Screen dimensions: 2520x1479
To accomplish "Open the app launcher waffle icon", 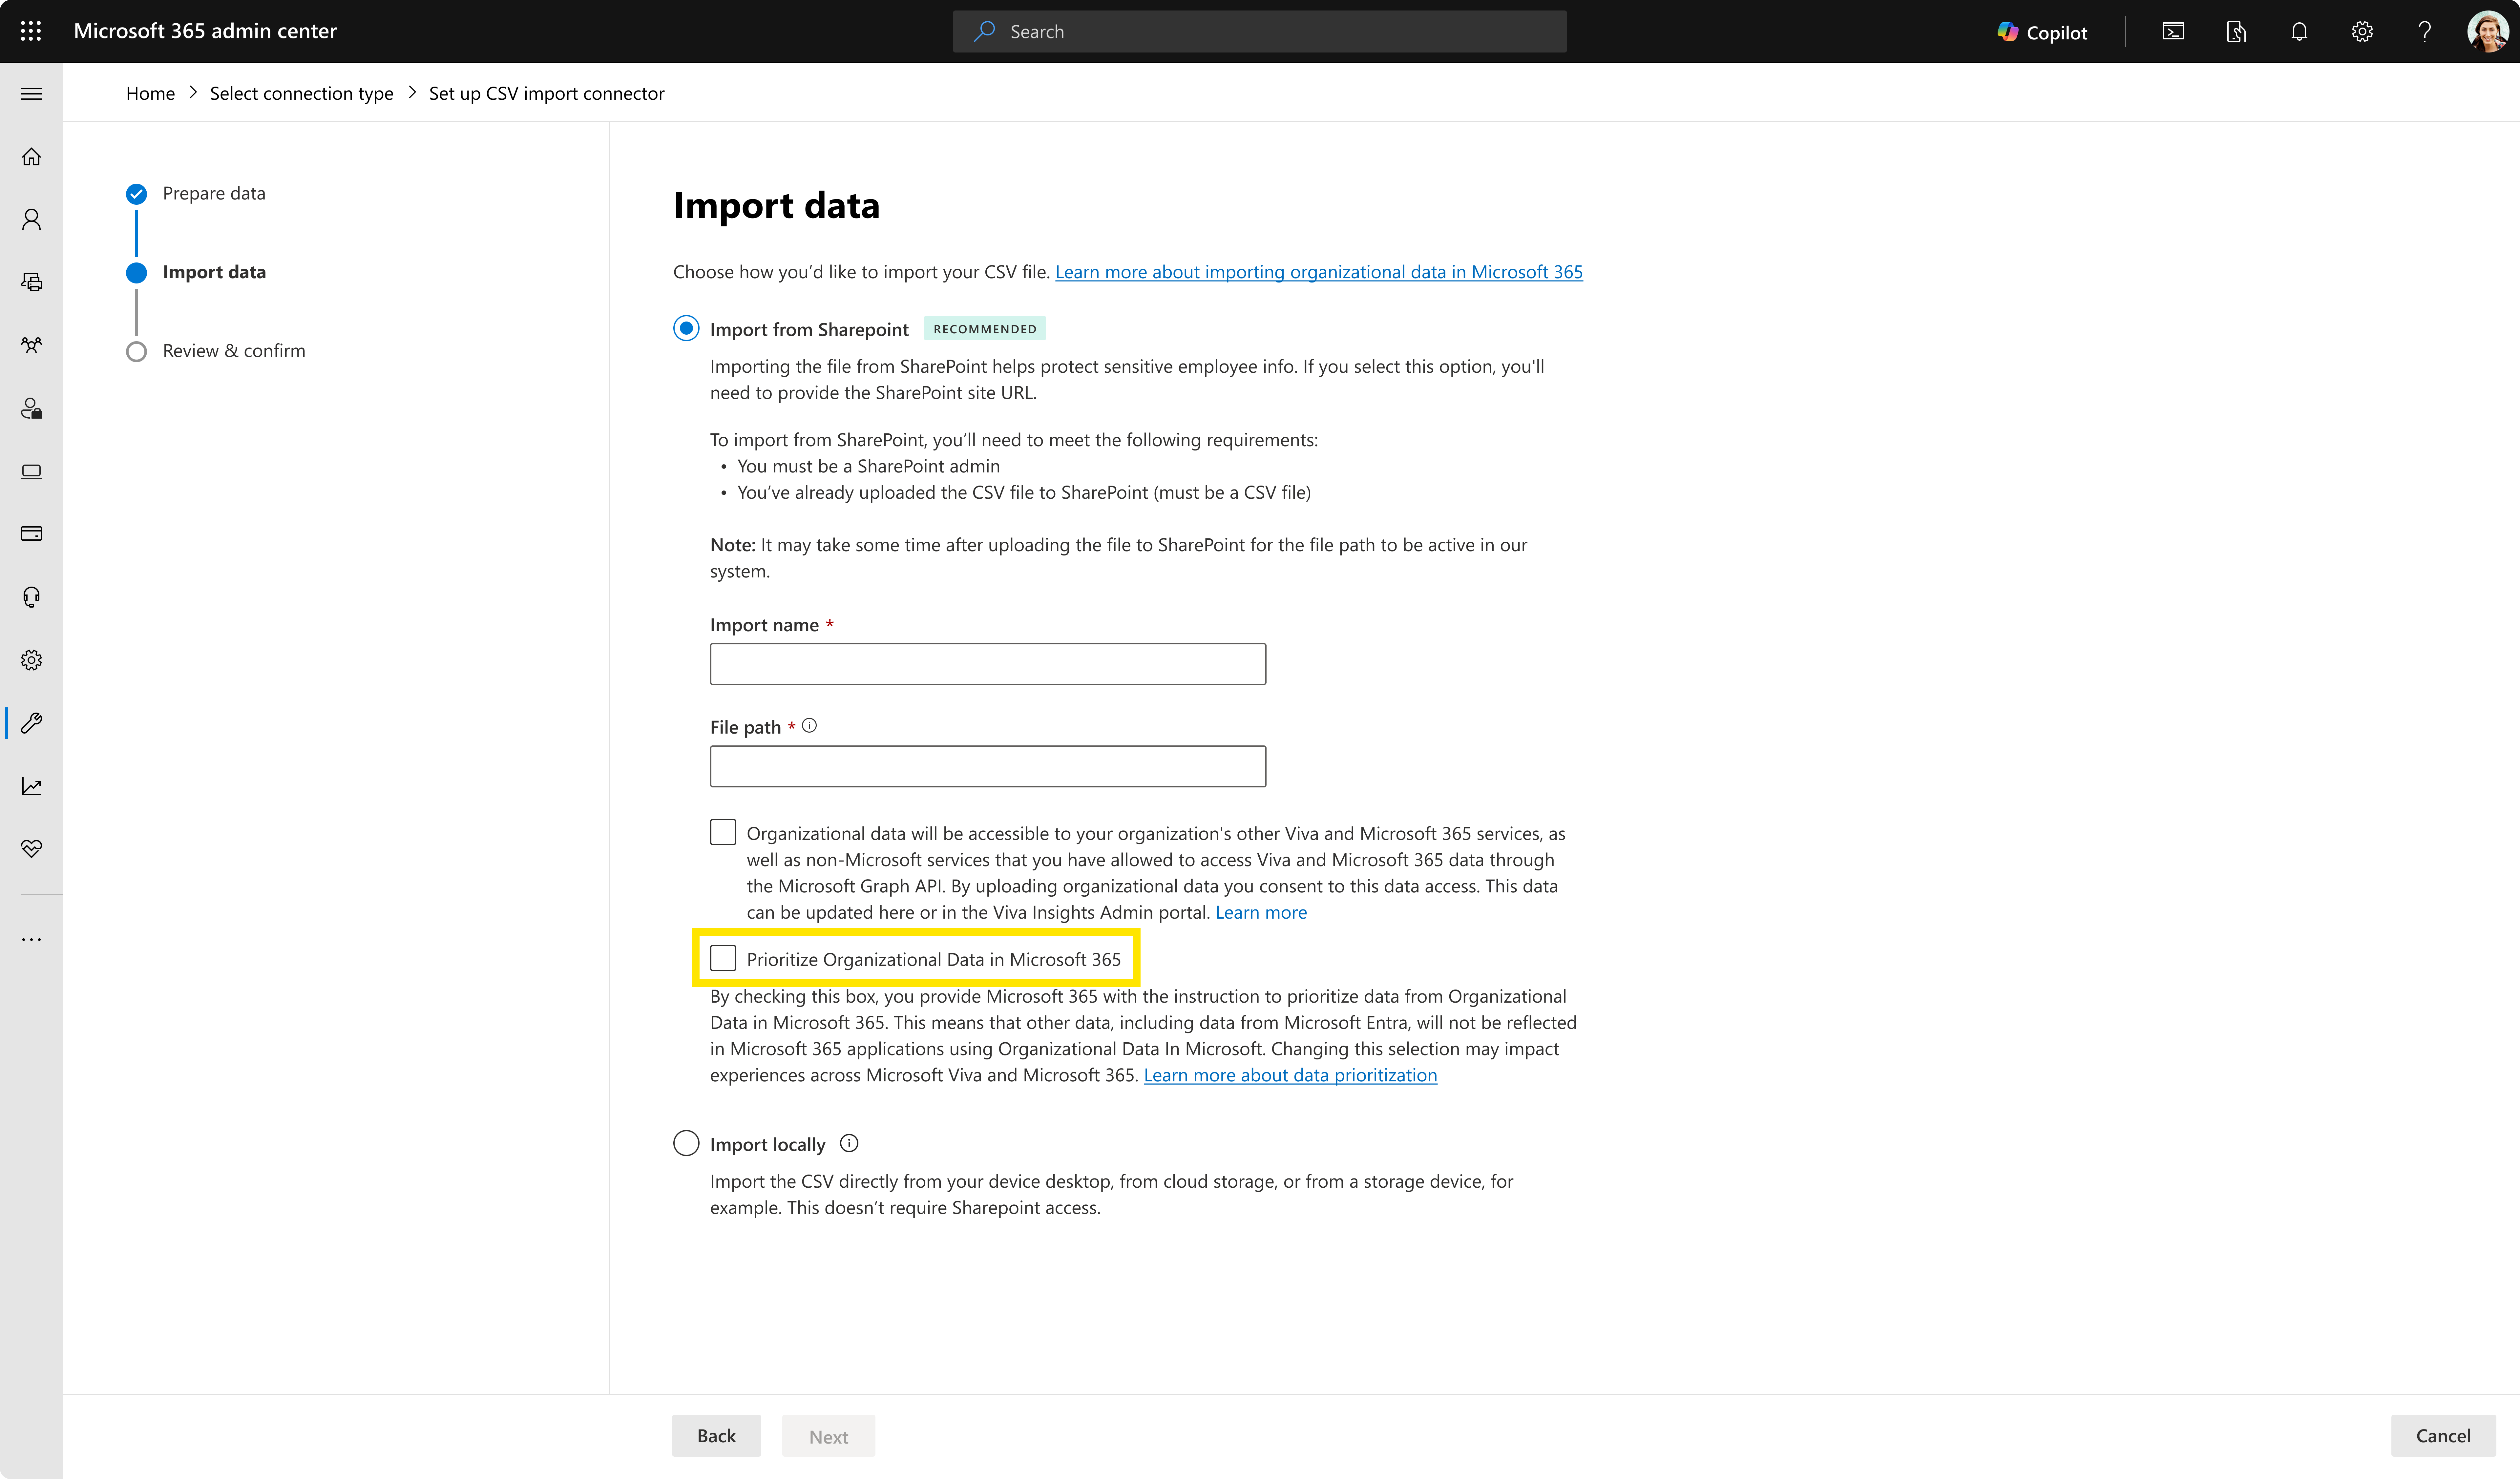I will coord(31,31).
